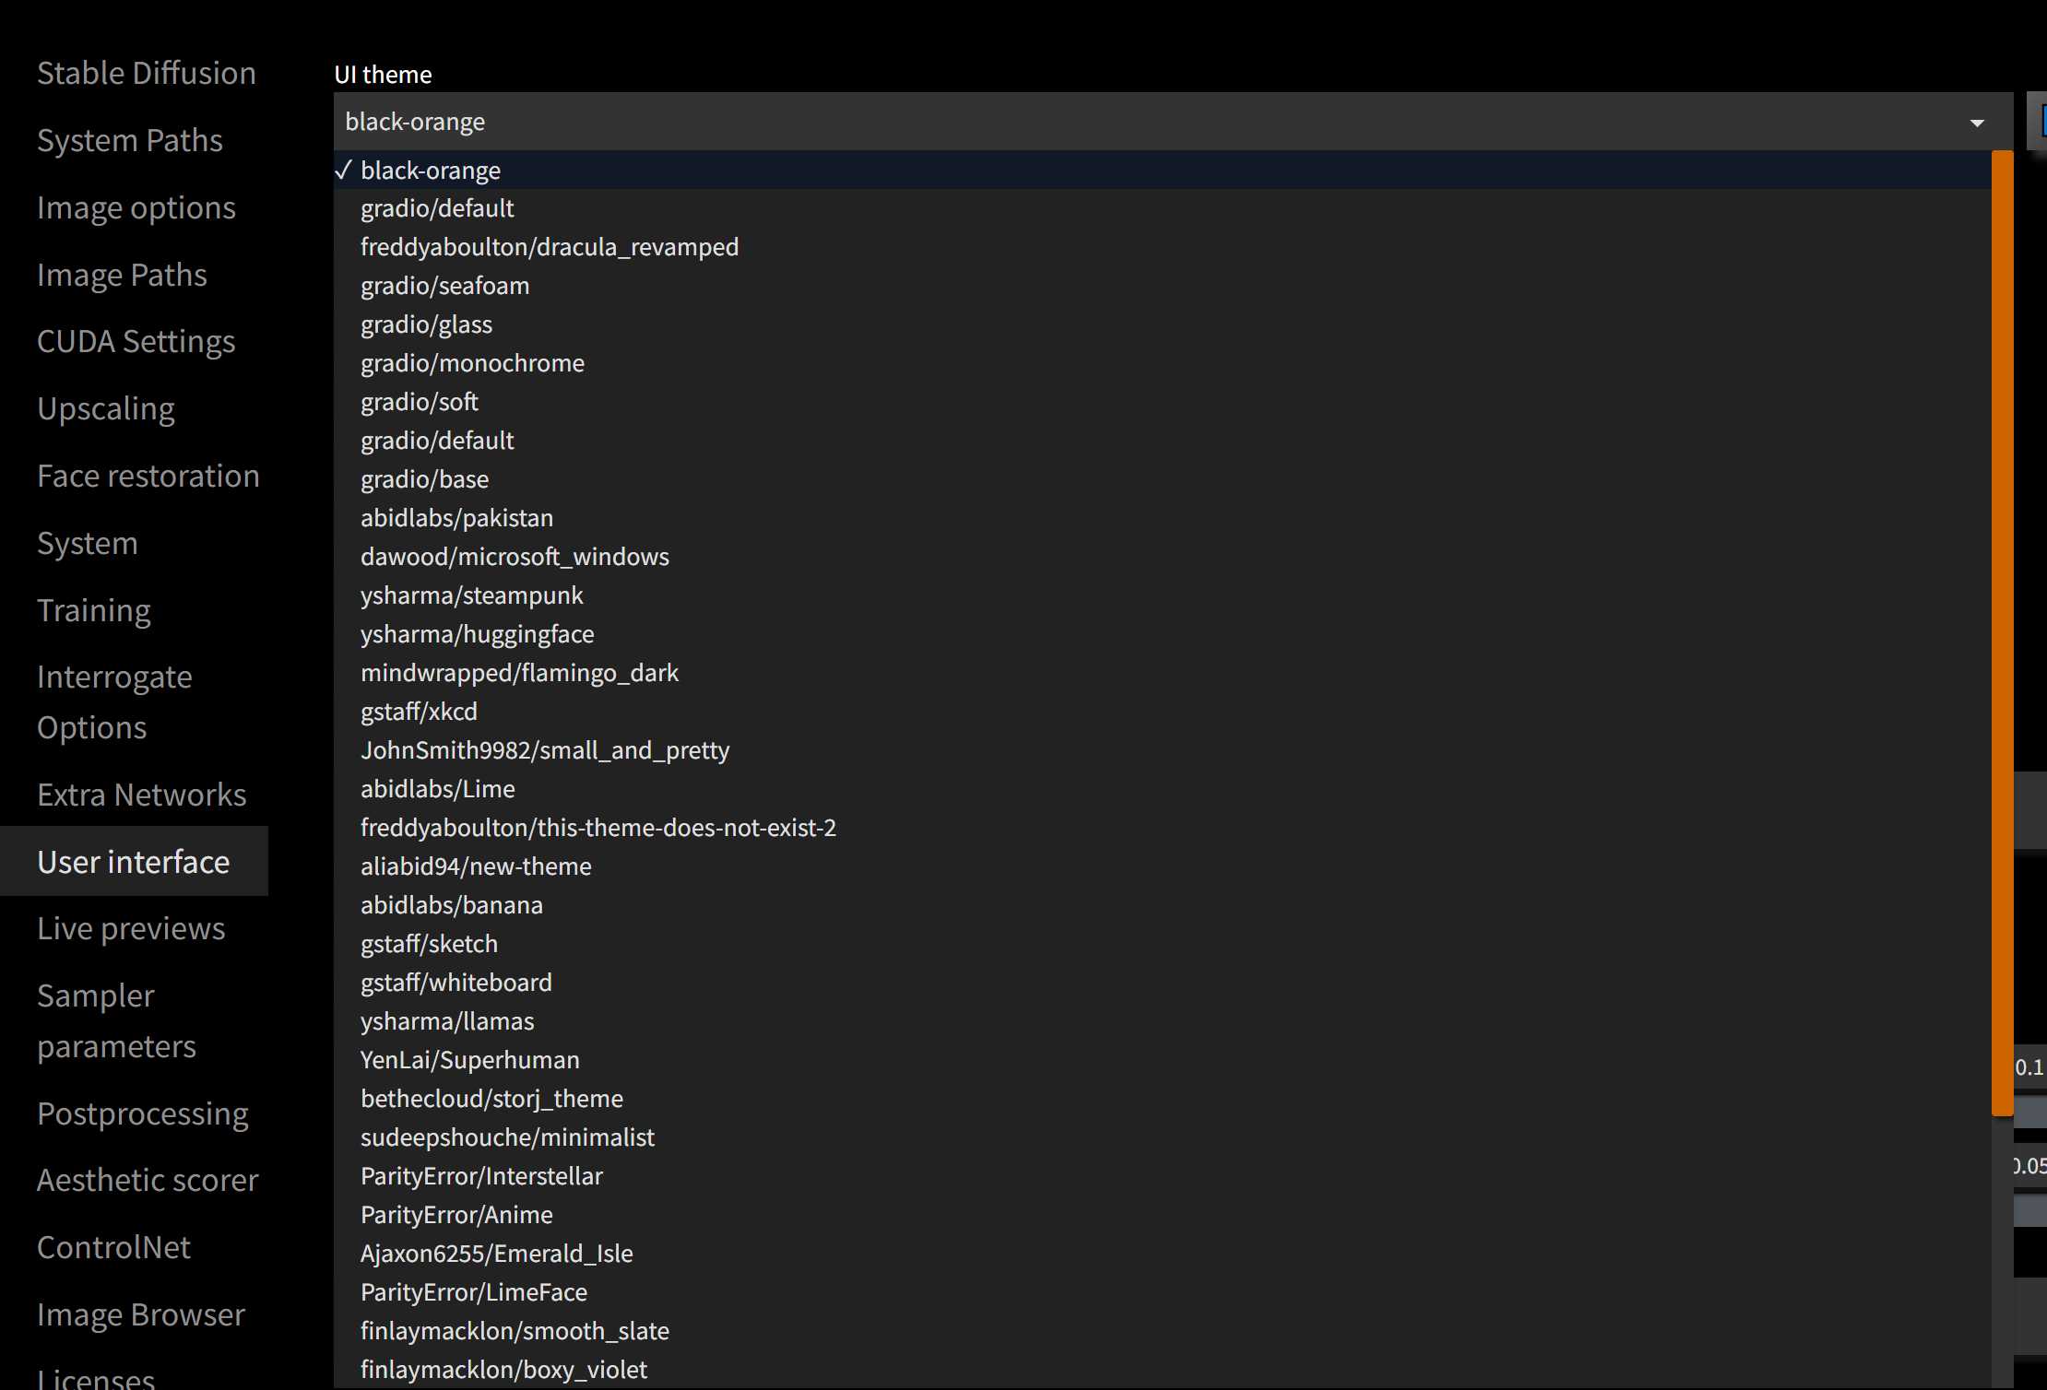Choose gstaff/whiteboard theme

tap(1163, 984)
